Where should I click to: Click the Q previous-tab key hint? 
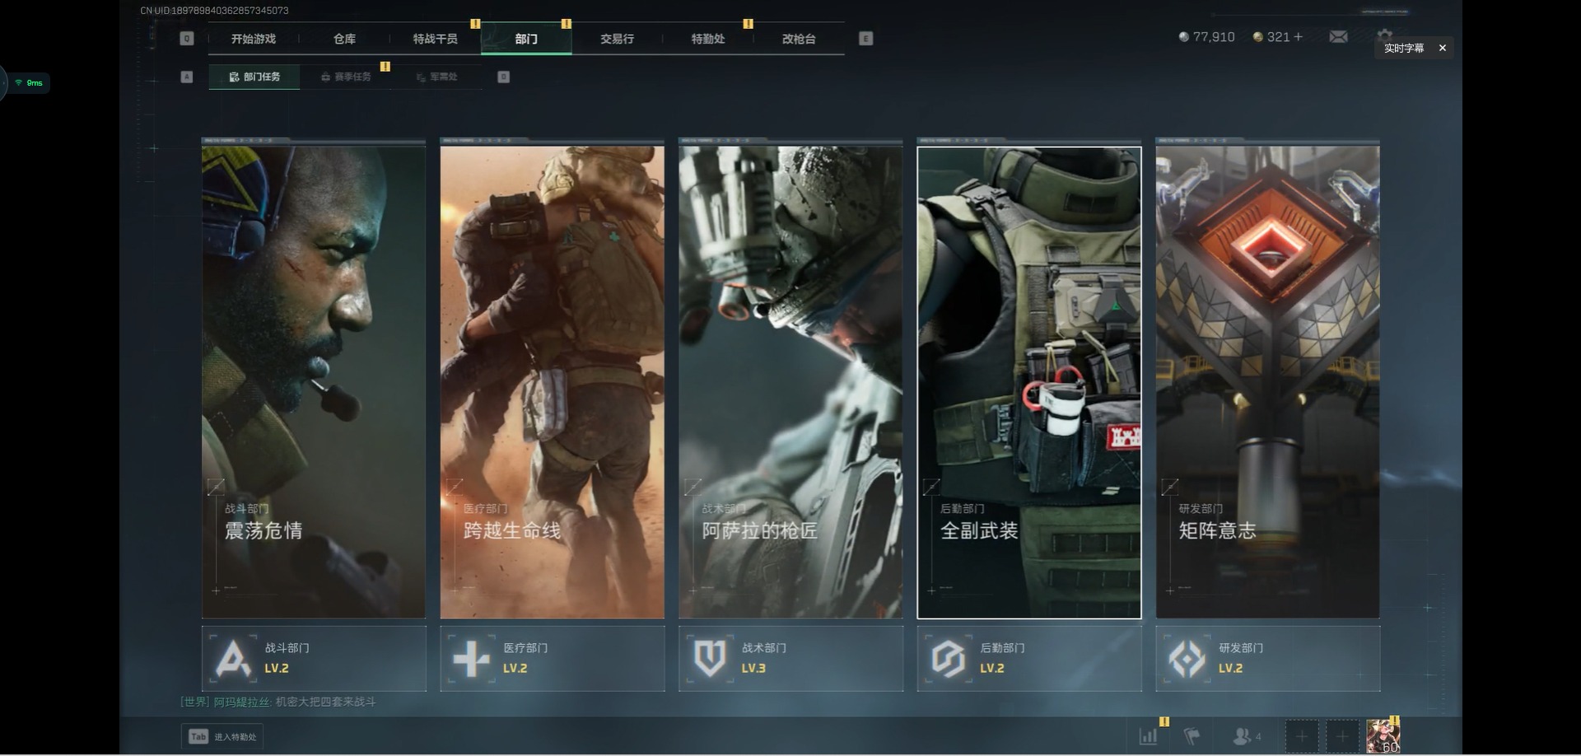(x=187, y=39)
